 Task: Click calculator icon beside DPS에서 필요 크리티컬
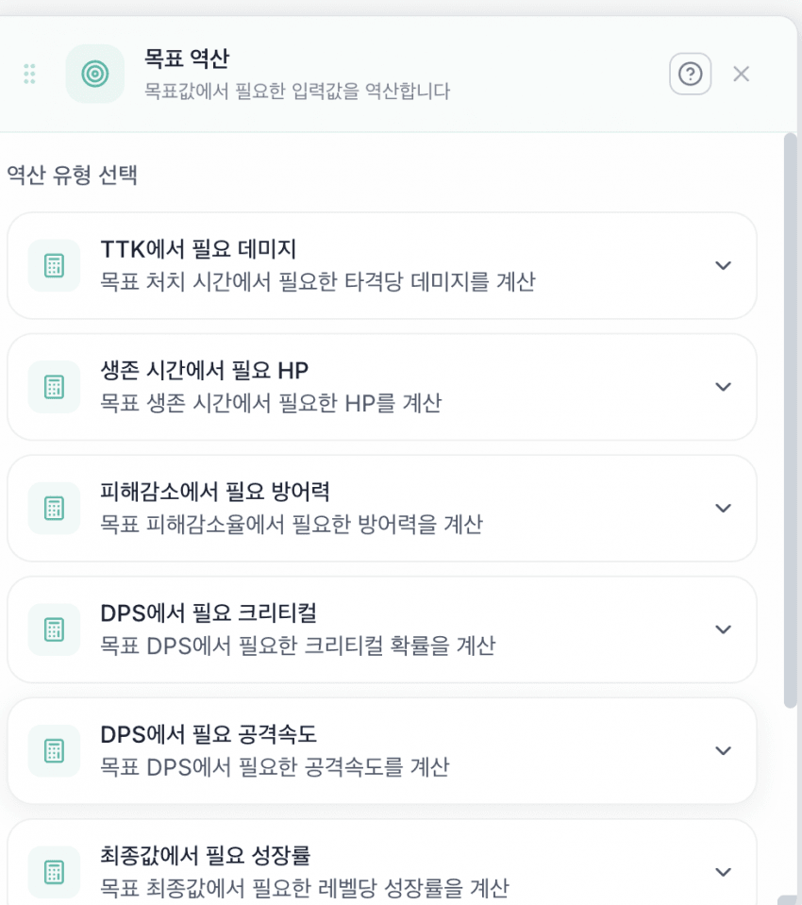(54, 629)
